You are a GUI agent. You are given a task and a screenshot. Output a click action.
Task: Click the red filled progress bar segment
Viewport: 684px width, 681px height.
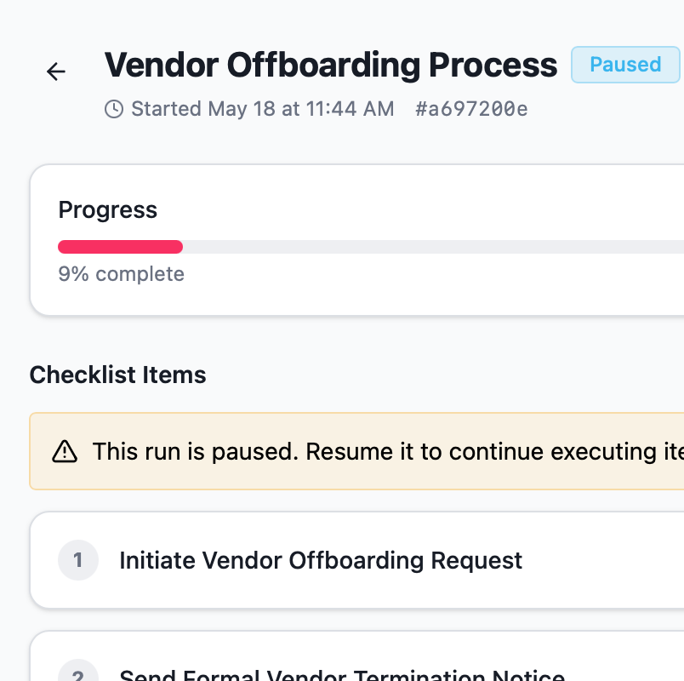click(121, 247)
